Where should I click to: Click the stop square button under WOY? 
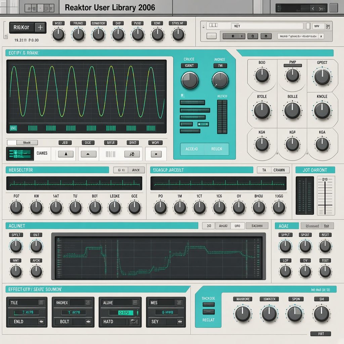156,154
